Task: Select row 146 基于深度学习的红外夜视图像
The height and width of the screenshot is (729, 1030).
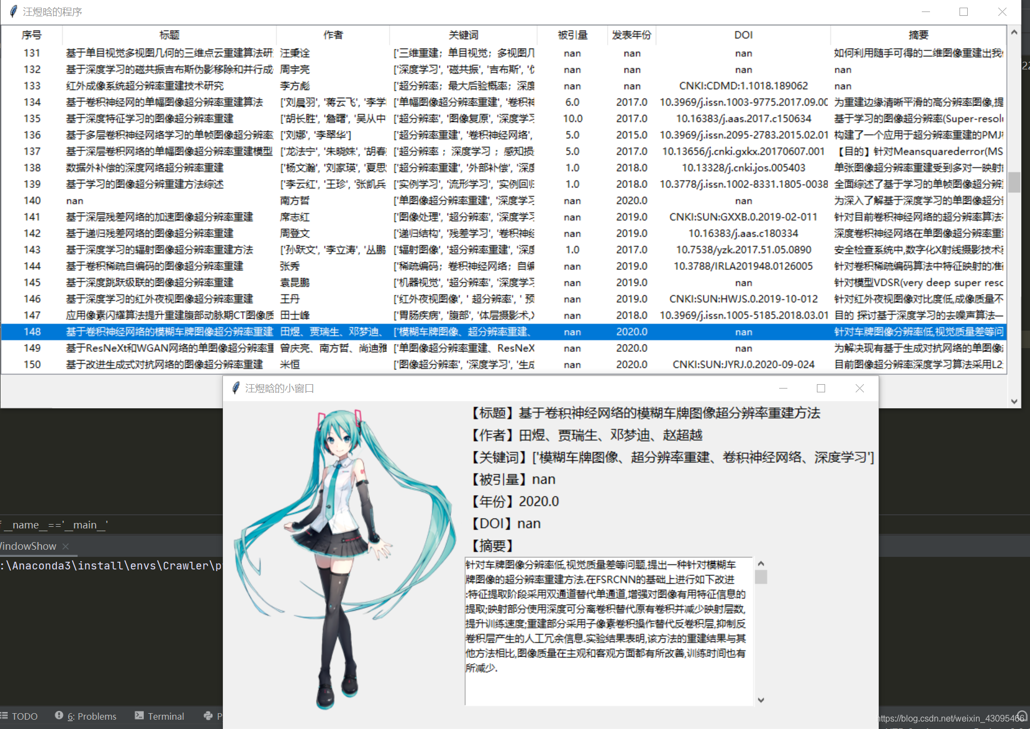Action: point(503,299)
